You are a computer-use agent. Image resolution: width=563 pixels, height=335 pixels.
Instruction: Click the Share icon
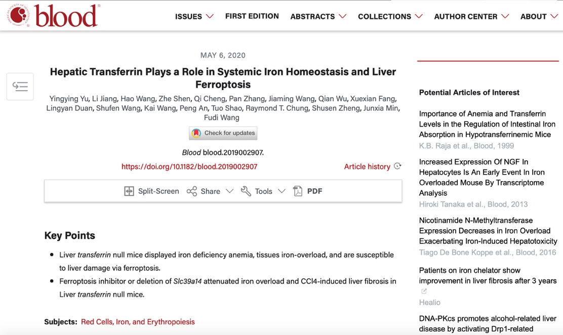(192, 191)
